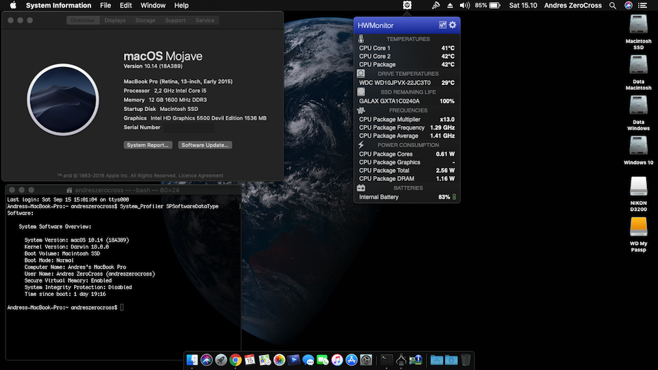Open iTunes from the dock

click(337, 360)
